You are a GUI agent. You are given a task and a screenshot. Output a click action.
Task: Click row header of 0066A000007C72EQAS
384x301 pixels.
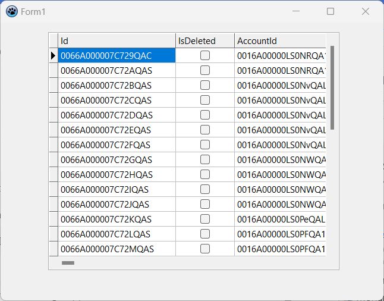pos(53,130)
